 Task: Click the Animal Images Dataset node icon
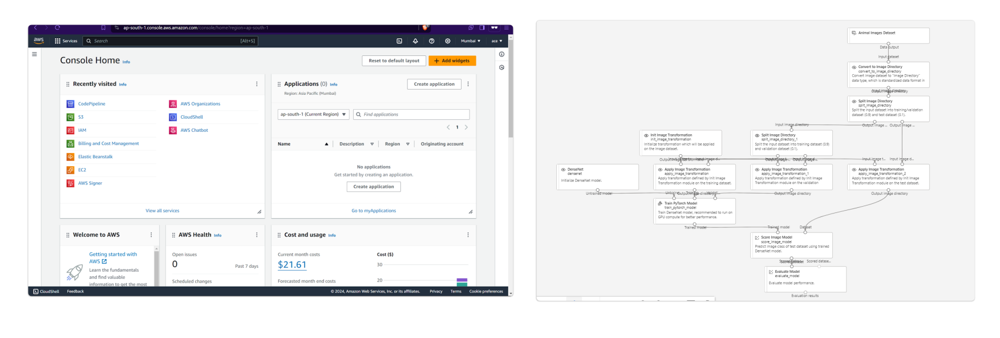tap(854, 33)
